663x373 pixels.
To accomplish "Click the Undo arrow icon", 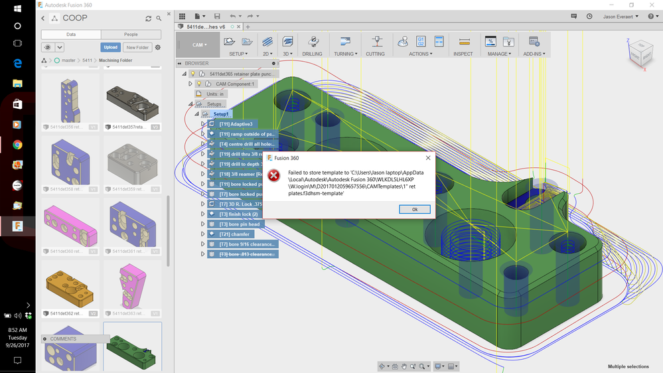I will point(232,16).
